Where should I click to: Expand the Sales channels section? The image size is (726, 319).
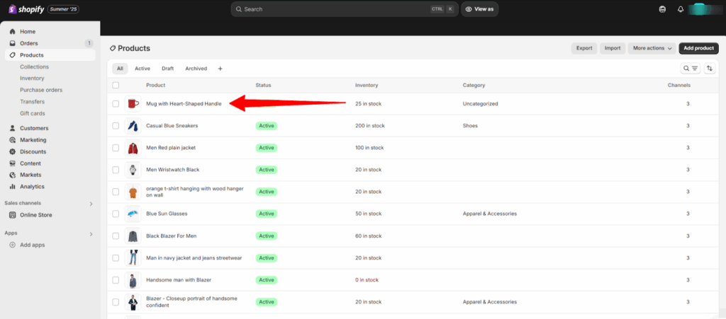click(91, 204)
